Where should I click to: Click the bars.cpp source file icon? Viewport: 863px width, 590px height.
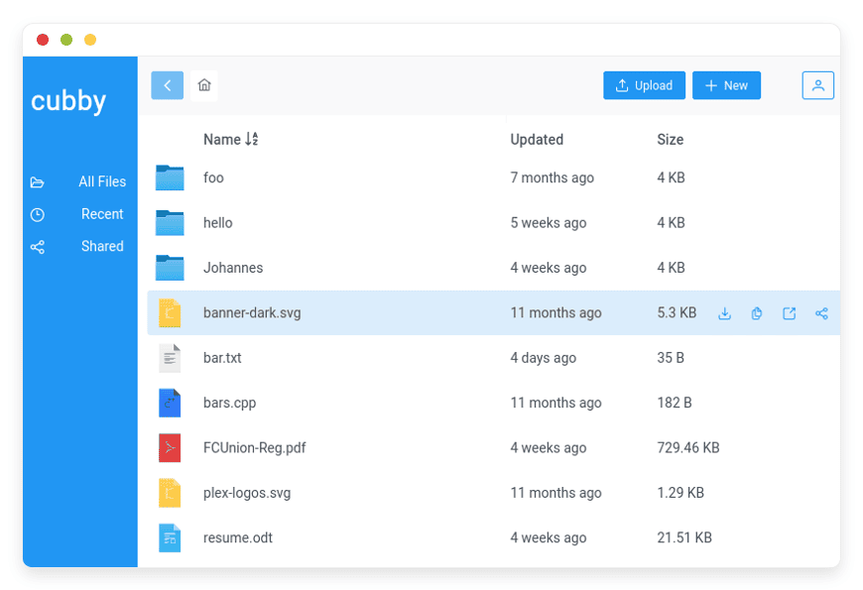pyautogui.click(x=170, y=403)
